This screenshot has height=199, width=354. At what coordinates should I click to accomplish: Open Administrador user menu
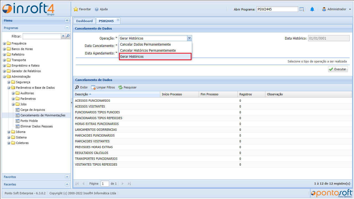336,9
